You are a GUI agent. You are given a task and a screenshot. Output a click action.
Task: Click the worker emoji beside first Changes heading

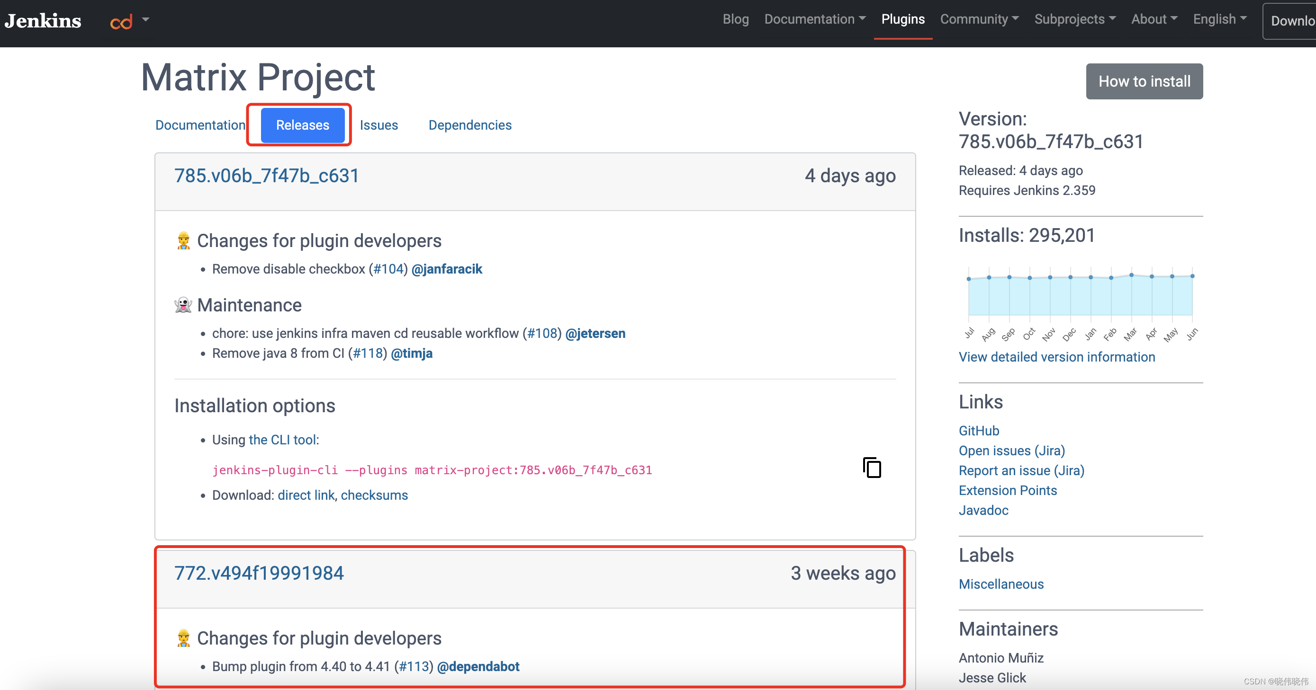(x=183, y=241)
